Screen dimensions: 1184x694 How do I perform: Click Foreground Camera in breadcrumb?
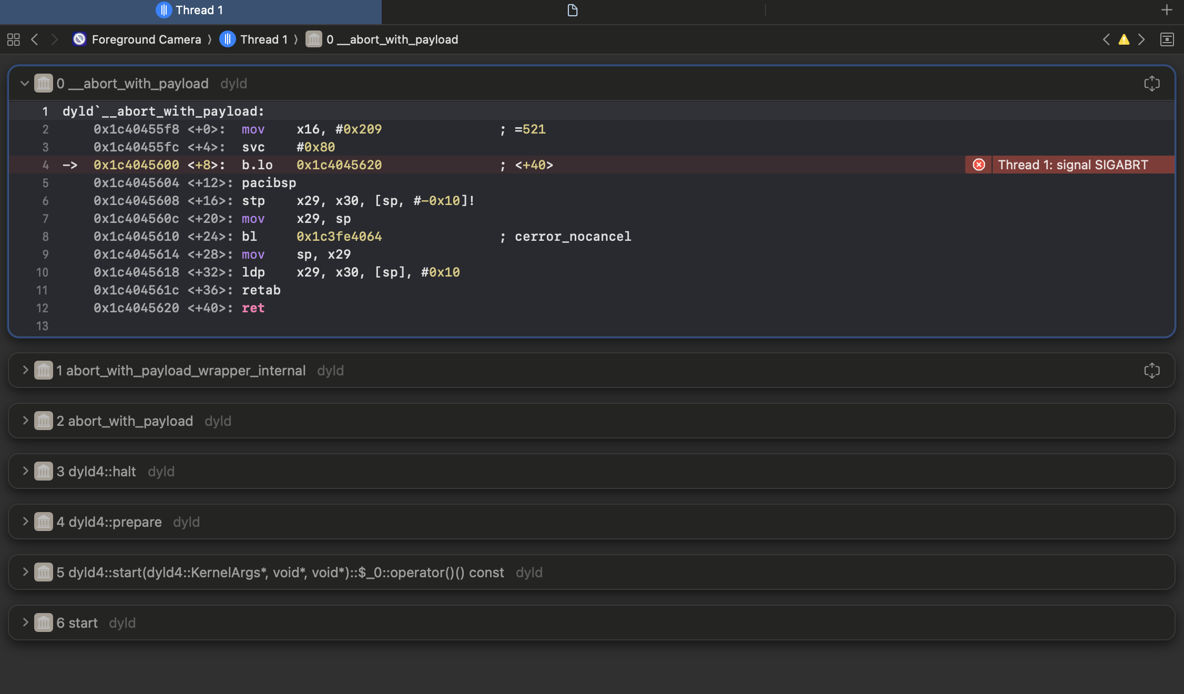coord(146,39)
